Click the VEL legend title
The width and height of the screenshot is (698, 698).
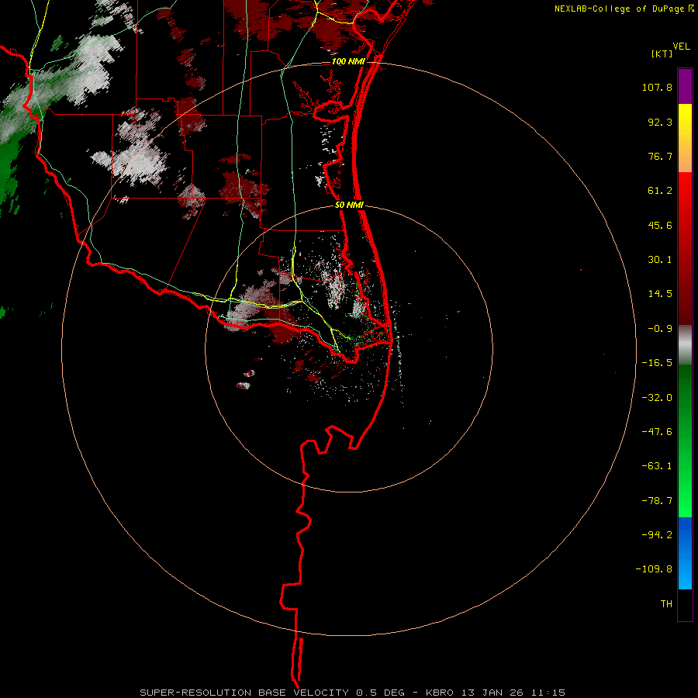pos(681,47)
